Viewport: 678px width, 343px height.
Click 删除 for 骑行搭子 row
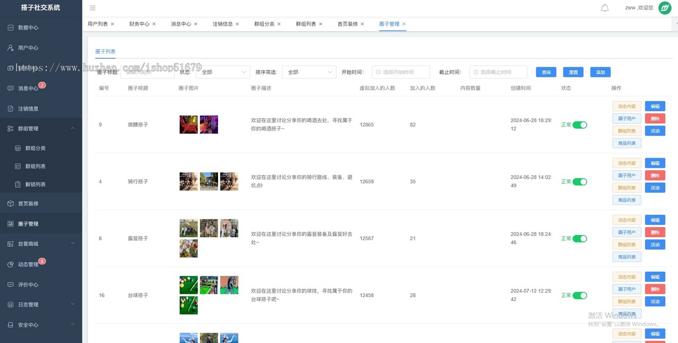[x=655, y=175]
